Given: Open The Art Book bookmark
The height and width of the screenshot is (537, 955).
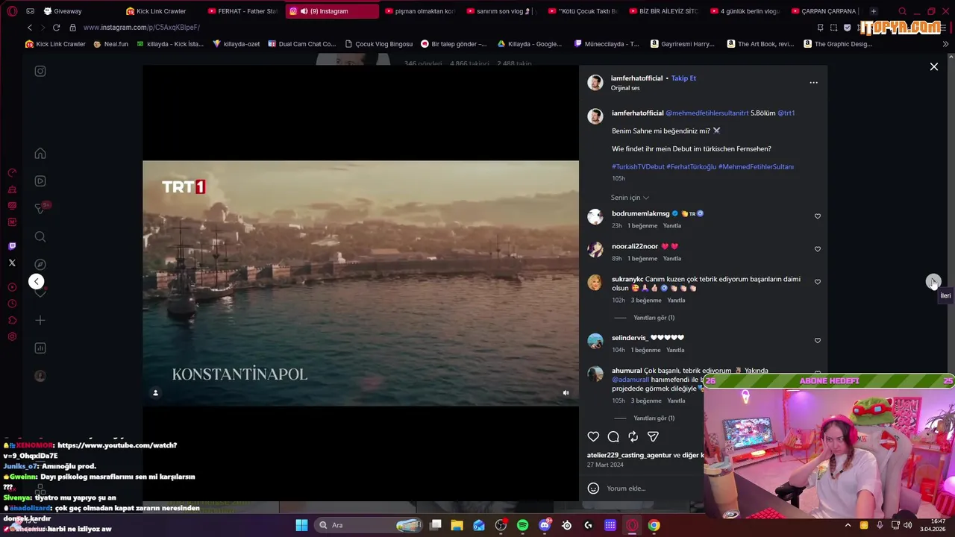Looking at the screenshot, I should pyautogui.click(x=760, y=44).
